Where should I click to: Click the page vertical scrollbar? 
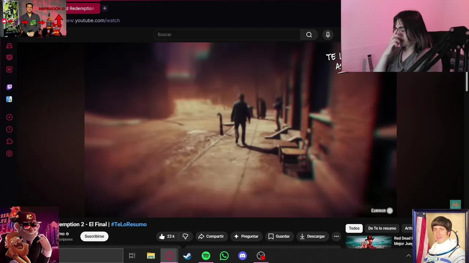(467, 81)
